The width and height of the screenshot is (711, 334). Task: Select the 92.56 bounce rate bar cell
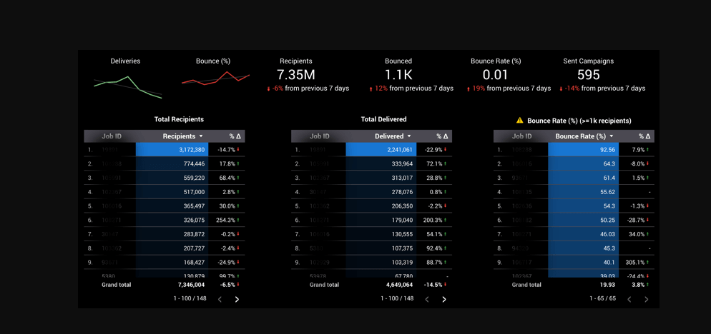(583, 150)
